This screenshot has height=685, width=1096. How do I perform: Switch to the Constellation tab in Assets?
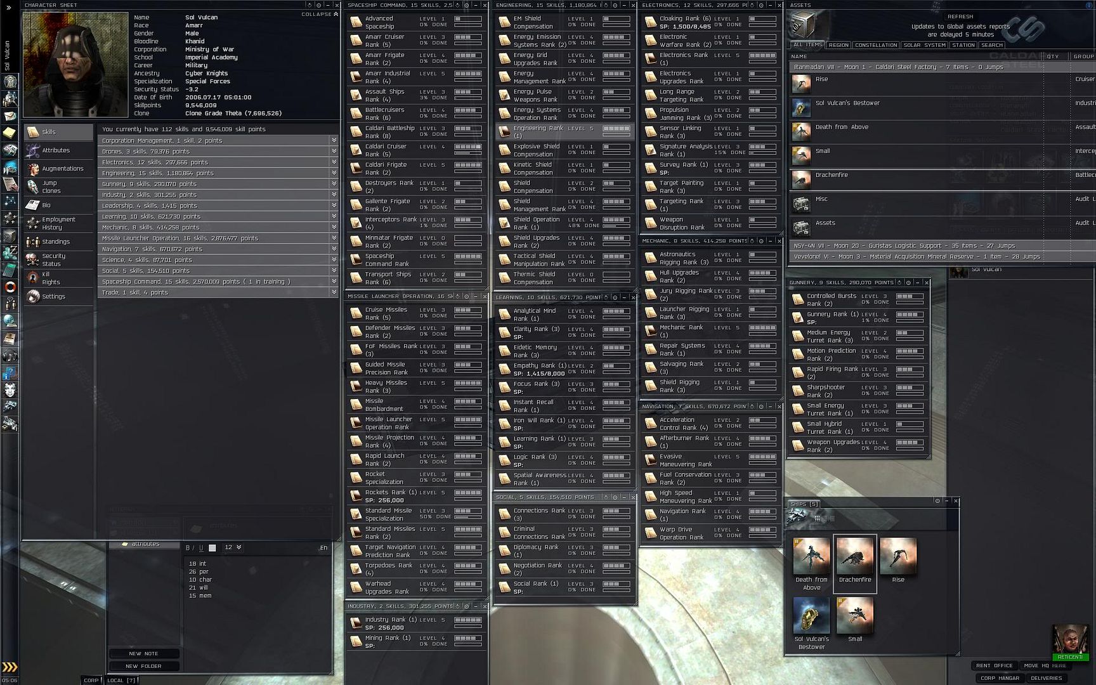875,45
